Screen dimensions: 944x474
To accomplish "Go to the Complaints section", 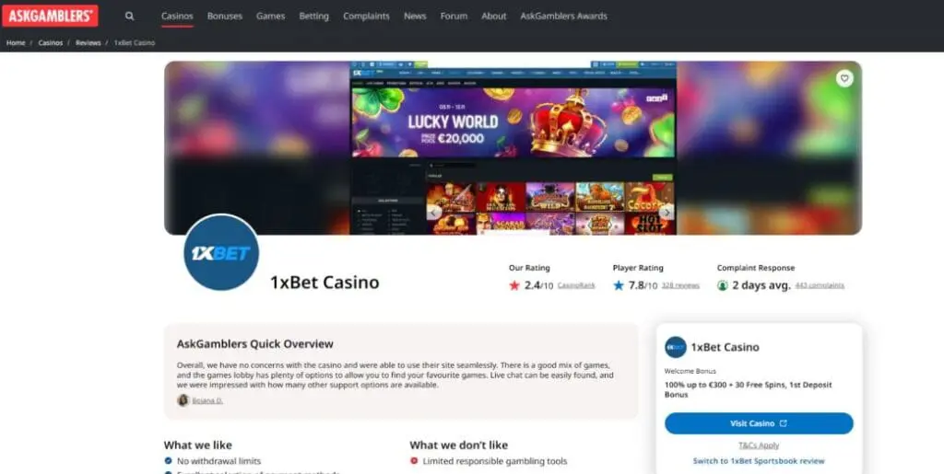I will (366, 17).
